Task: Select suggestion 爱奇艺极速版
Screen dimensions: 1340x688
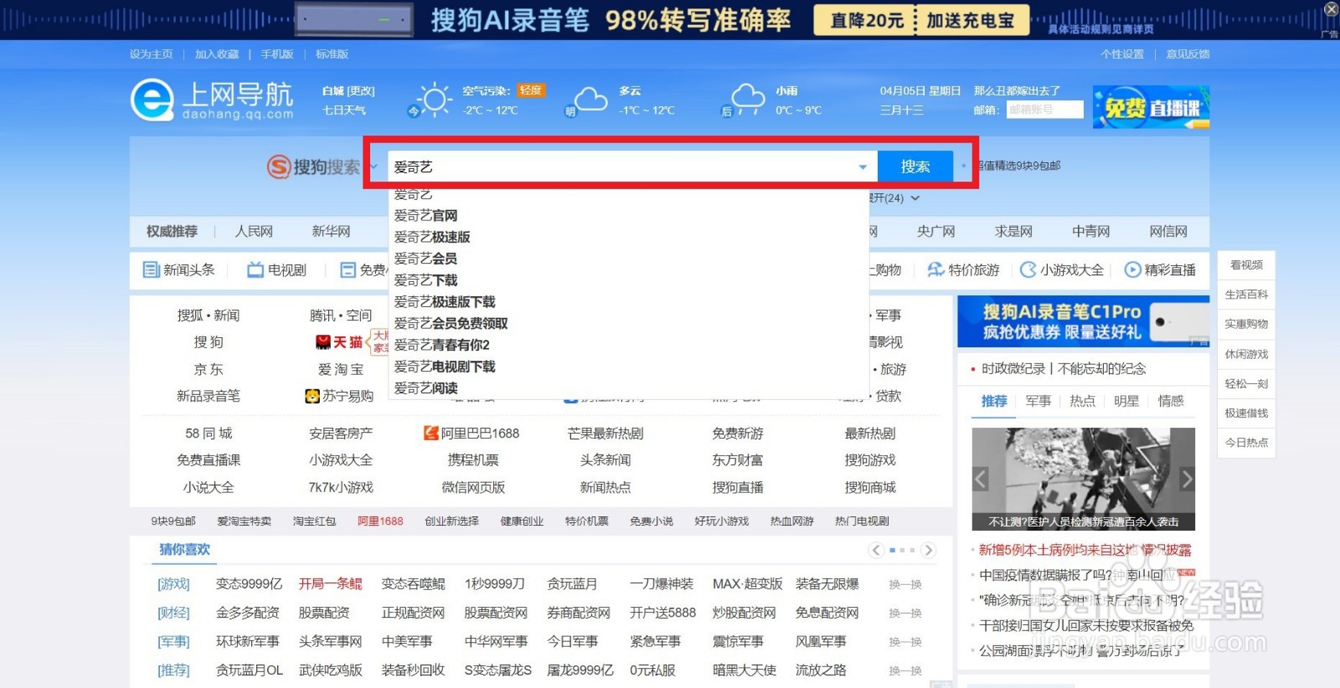Action: [432, 237]
